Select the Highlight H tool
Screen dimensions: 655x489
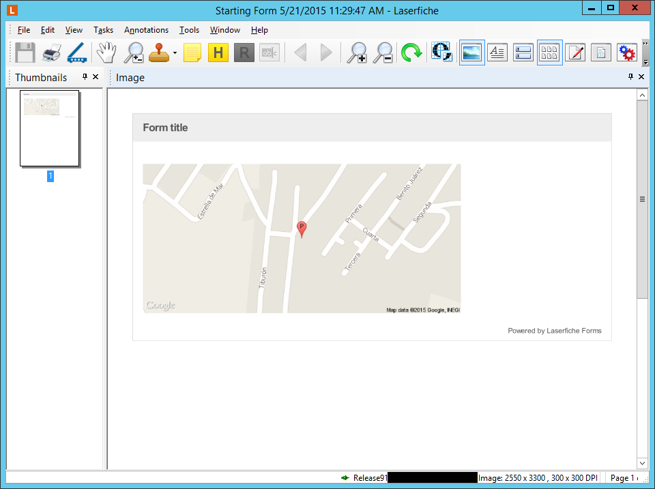[x=218, y=53]
